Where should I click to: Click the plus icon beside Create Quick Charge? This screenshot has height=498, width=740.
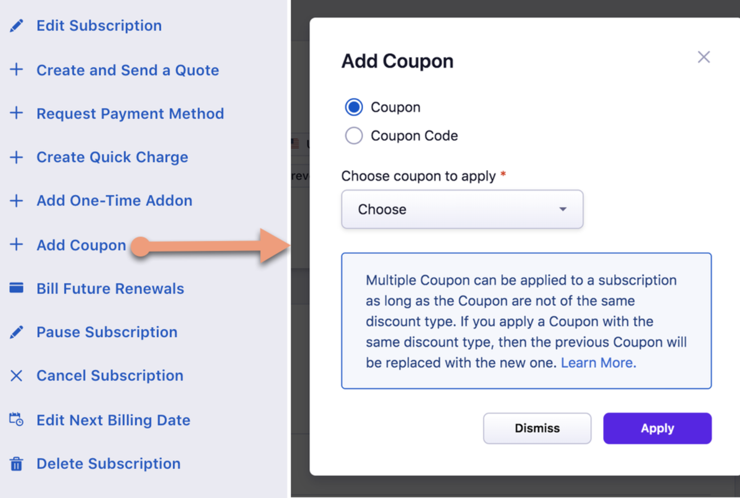(x=16, y=157)
